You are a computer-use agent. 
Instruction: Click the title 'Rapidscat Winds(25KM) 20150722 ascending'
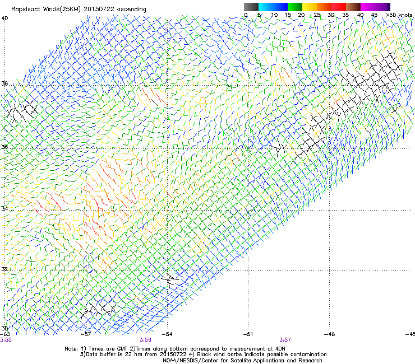pyautogui.click(x=79, y=10)
